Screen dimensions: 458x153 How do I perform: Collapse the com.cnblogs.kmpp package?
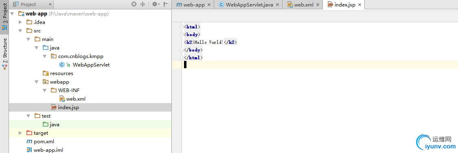click(x=45, y=56)
